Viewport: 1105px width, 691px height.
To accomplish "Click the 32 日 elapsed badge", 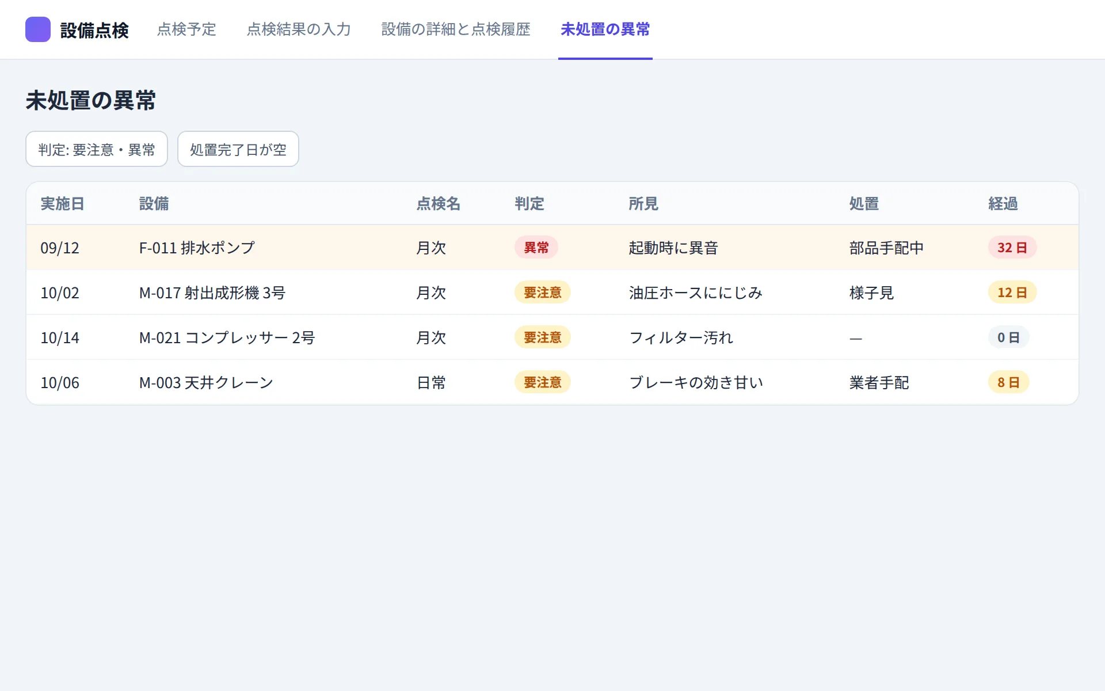I will (x=1012, y=248).
